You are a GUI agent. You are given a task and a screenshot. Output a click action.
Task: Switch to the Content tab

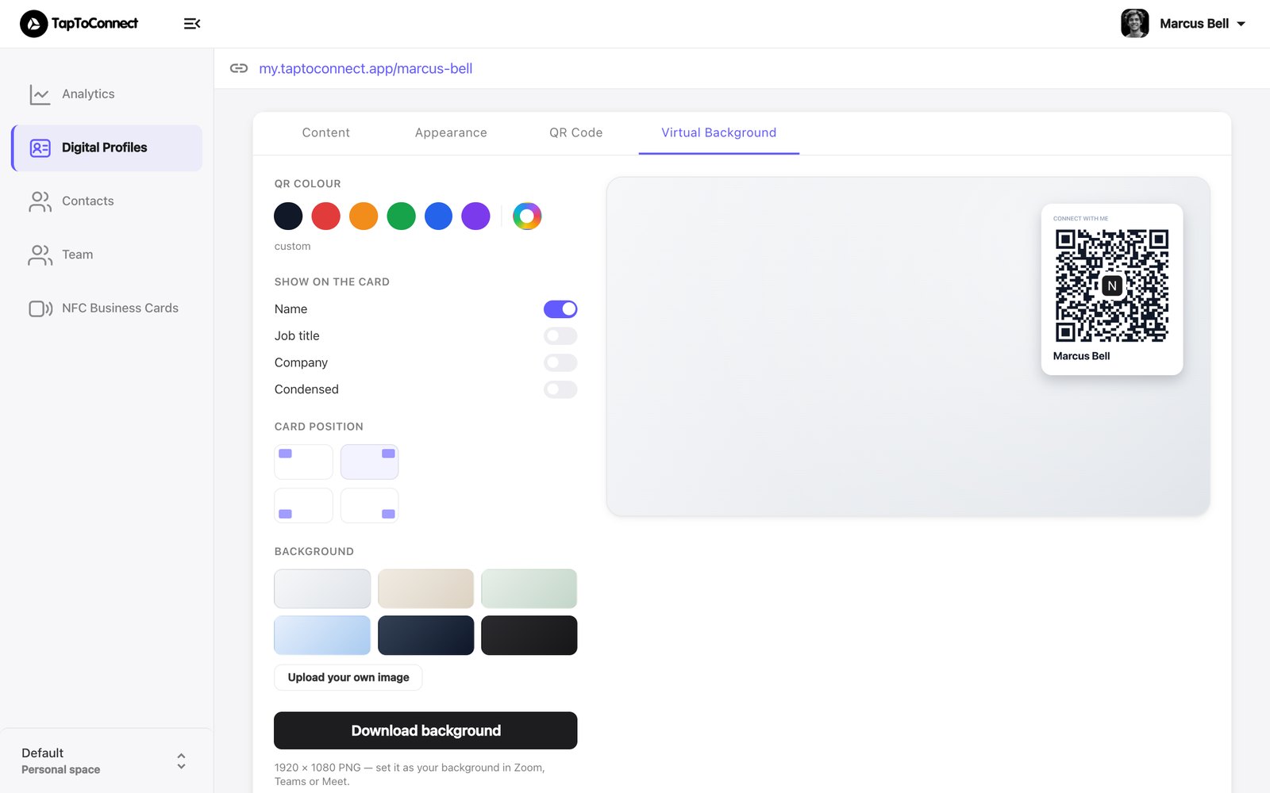325,132
